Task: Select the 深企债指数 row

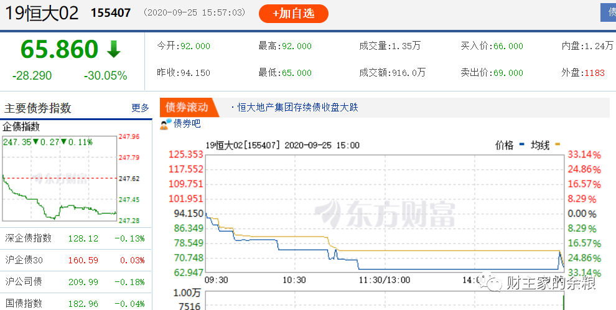Action: pyautogui.click(x=75, y=238)
